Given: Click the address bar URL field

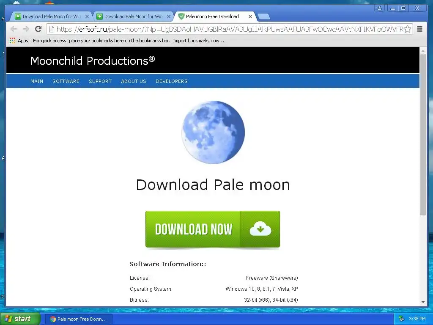Looking at the screenshot, I should (230, 29).
